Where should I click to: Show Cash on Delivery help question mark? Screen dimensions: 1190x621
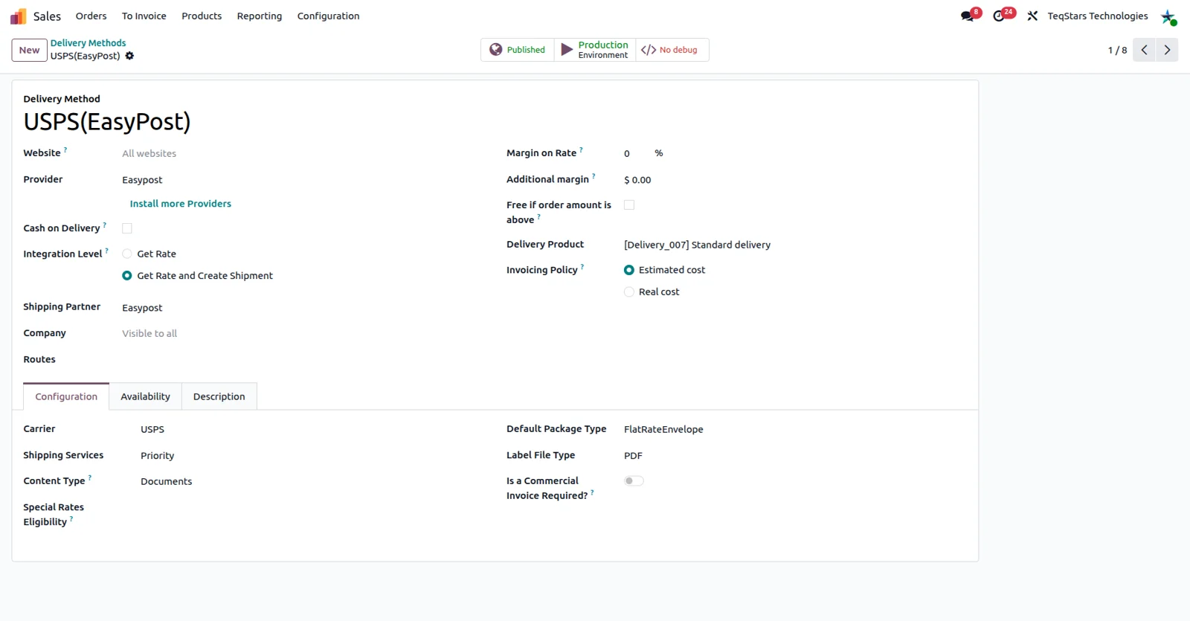(105, 225)
